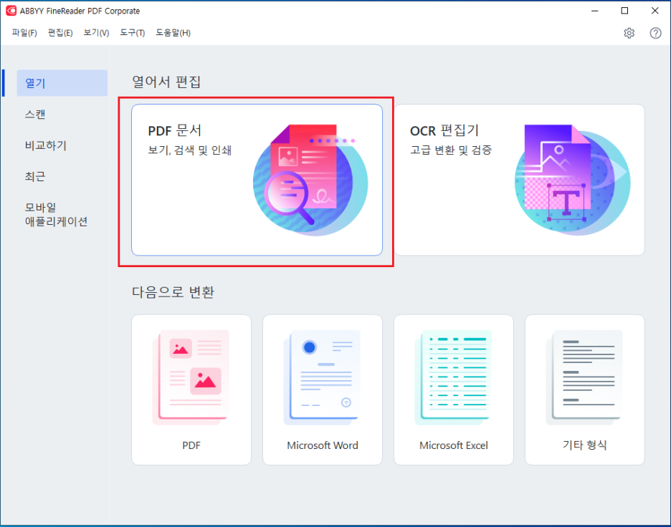671x527 pixels.
Task: Select the 열기 sidebar tab
Action: click(x=62, y=83)
